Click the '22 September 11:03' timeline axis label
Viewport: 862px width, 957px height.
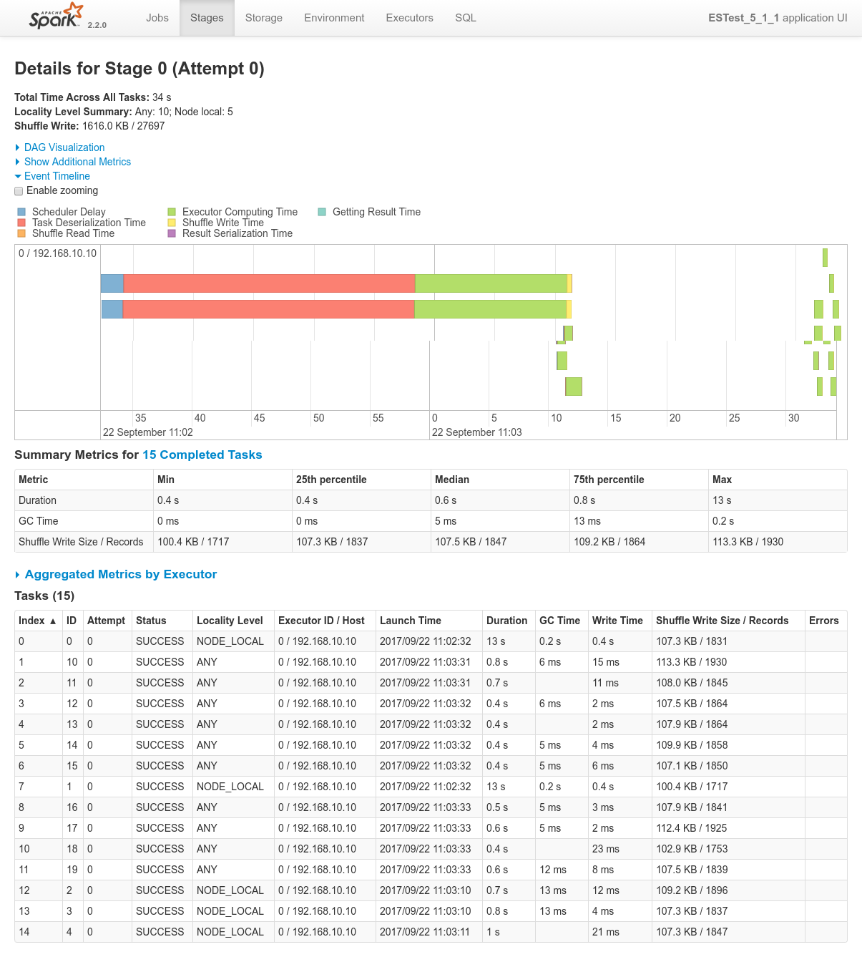pyautogui.click(x=477, y=432)
